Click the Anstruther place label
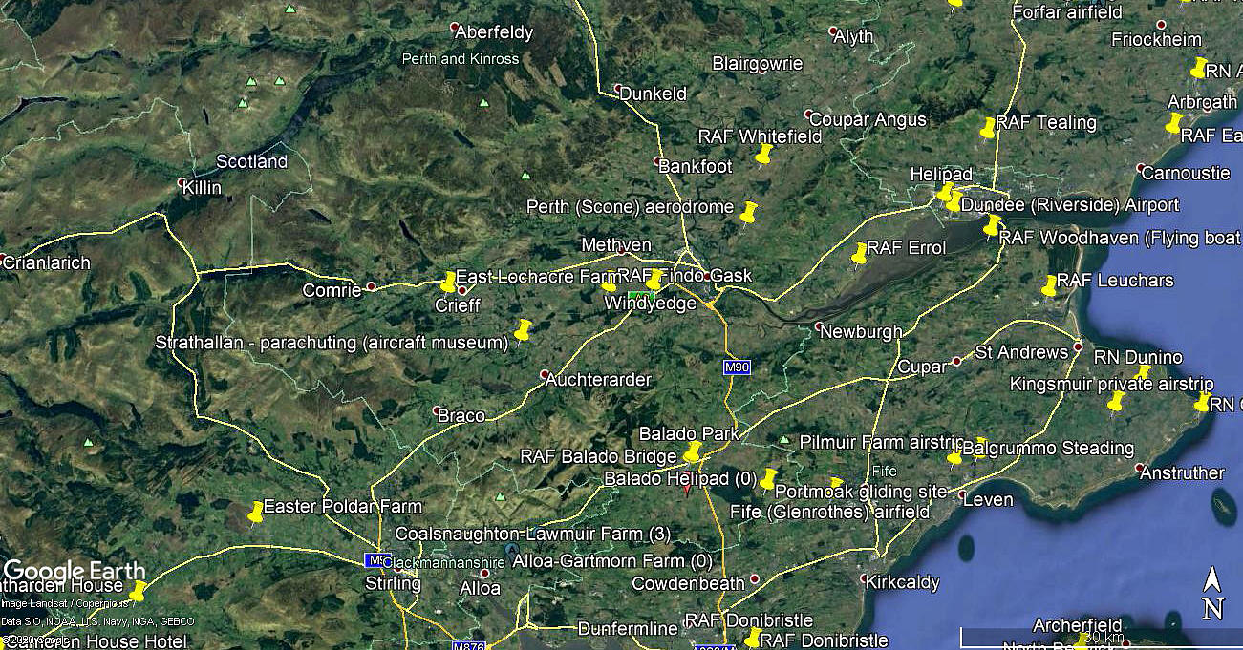 coord(1182,473)
